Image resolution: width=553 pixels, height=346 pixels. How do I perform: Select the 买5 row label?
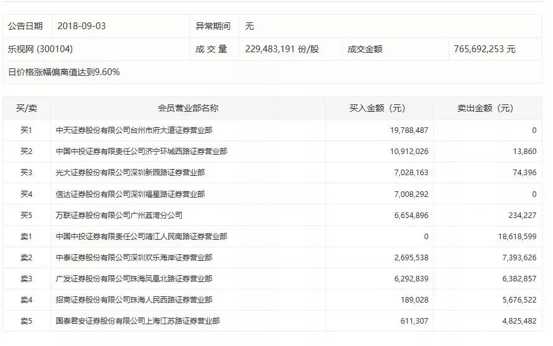27,216
